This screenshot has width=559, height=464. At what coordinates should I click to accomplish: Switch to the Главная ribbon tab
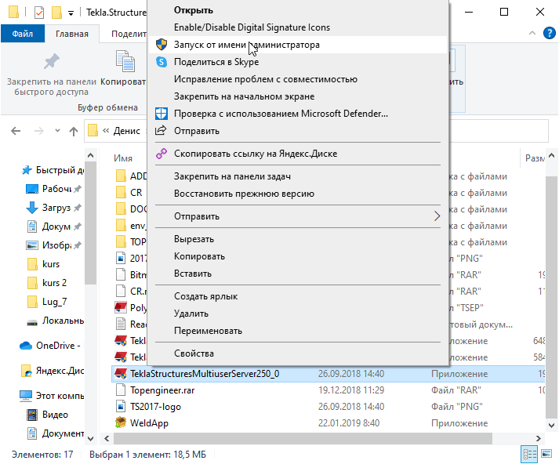coord(71,34)
